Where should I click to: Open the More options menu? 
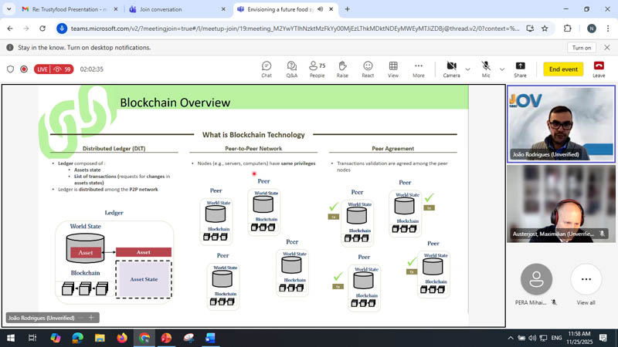point(419,69)
